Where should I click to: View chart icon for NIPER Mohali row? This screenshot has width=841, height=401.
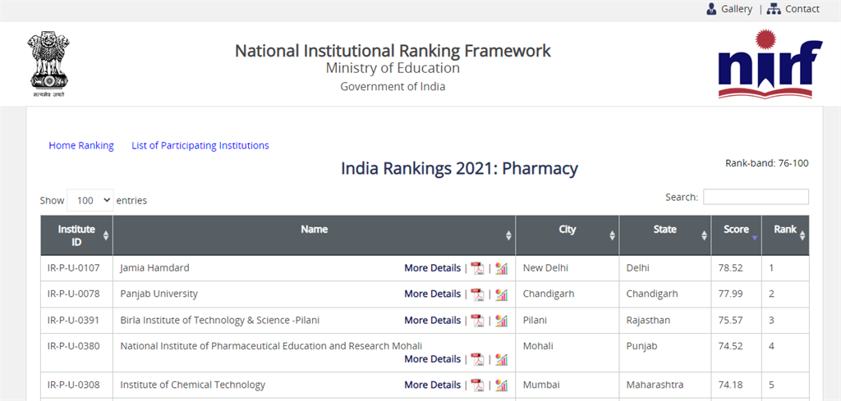click(x=502, y=359)
